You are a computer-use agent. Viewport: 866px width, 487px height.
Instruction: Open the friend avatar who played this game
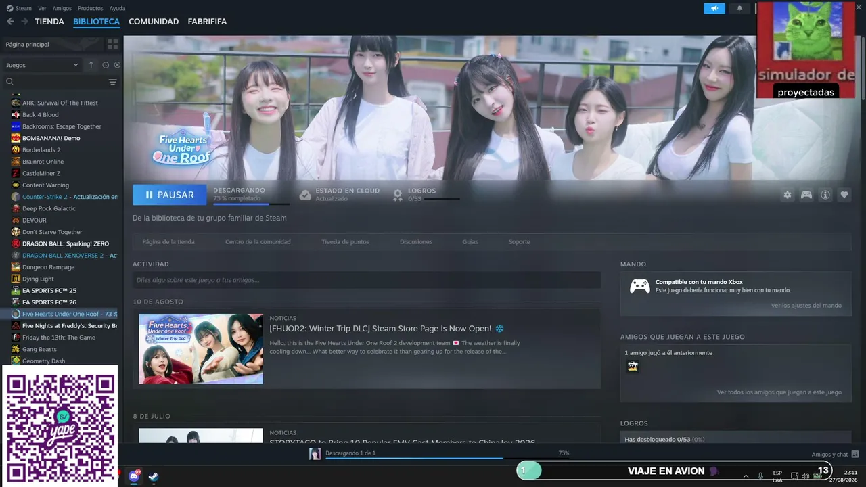[633, 366]
